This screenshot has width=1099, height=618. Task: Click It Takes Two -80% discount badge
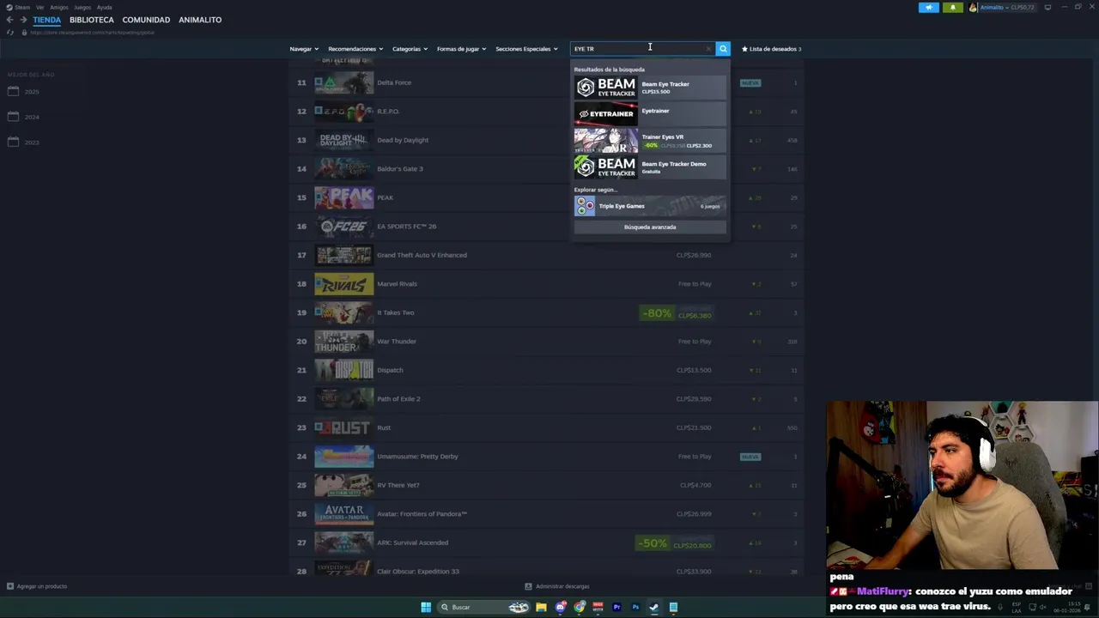pos(656,313)
